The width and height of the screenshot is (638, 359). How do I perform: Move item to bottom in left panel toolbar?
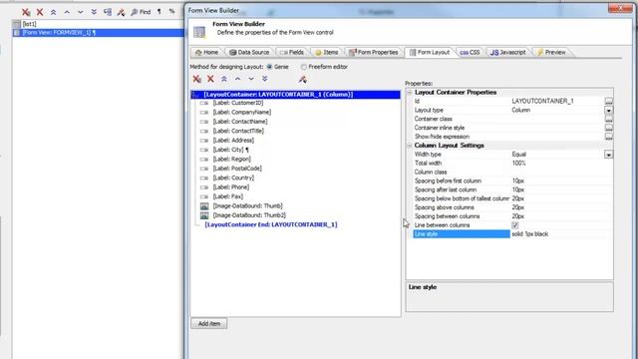[x=94, y=12]
